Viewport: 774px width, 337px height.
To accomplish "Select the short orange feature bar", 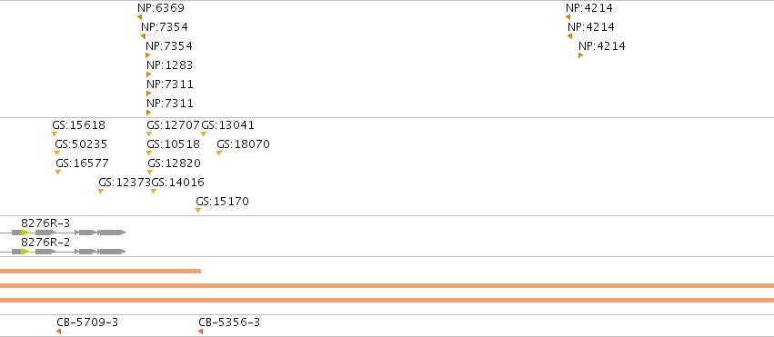I will point(100,271).
